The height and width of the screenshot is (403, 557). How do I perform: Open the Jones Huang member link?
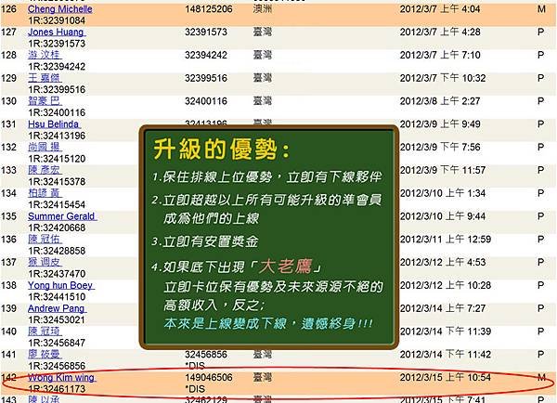57,32
